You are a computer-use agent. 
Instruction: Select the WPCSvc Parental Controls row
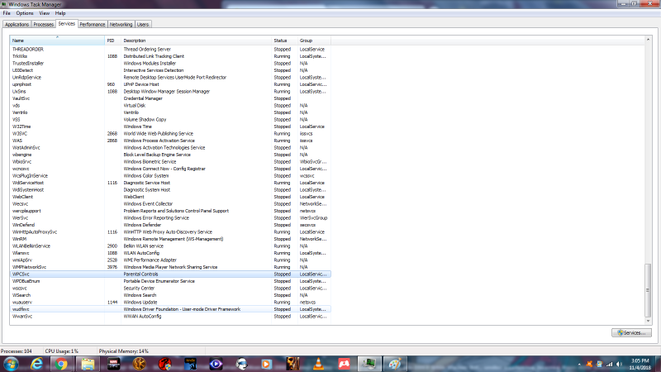tap(170, 274)
